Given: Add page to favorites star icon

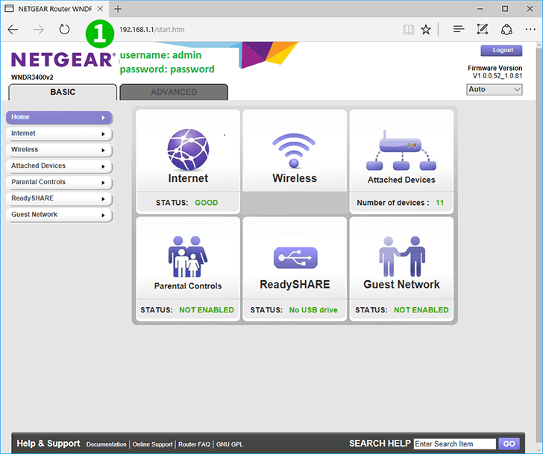Looking at the screenshot, I should [426, 30].
